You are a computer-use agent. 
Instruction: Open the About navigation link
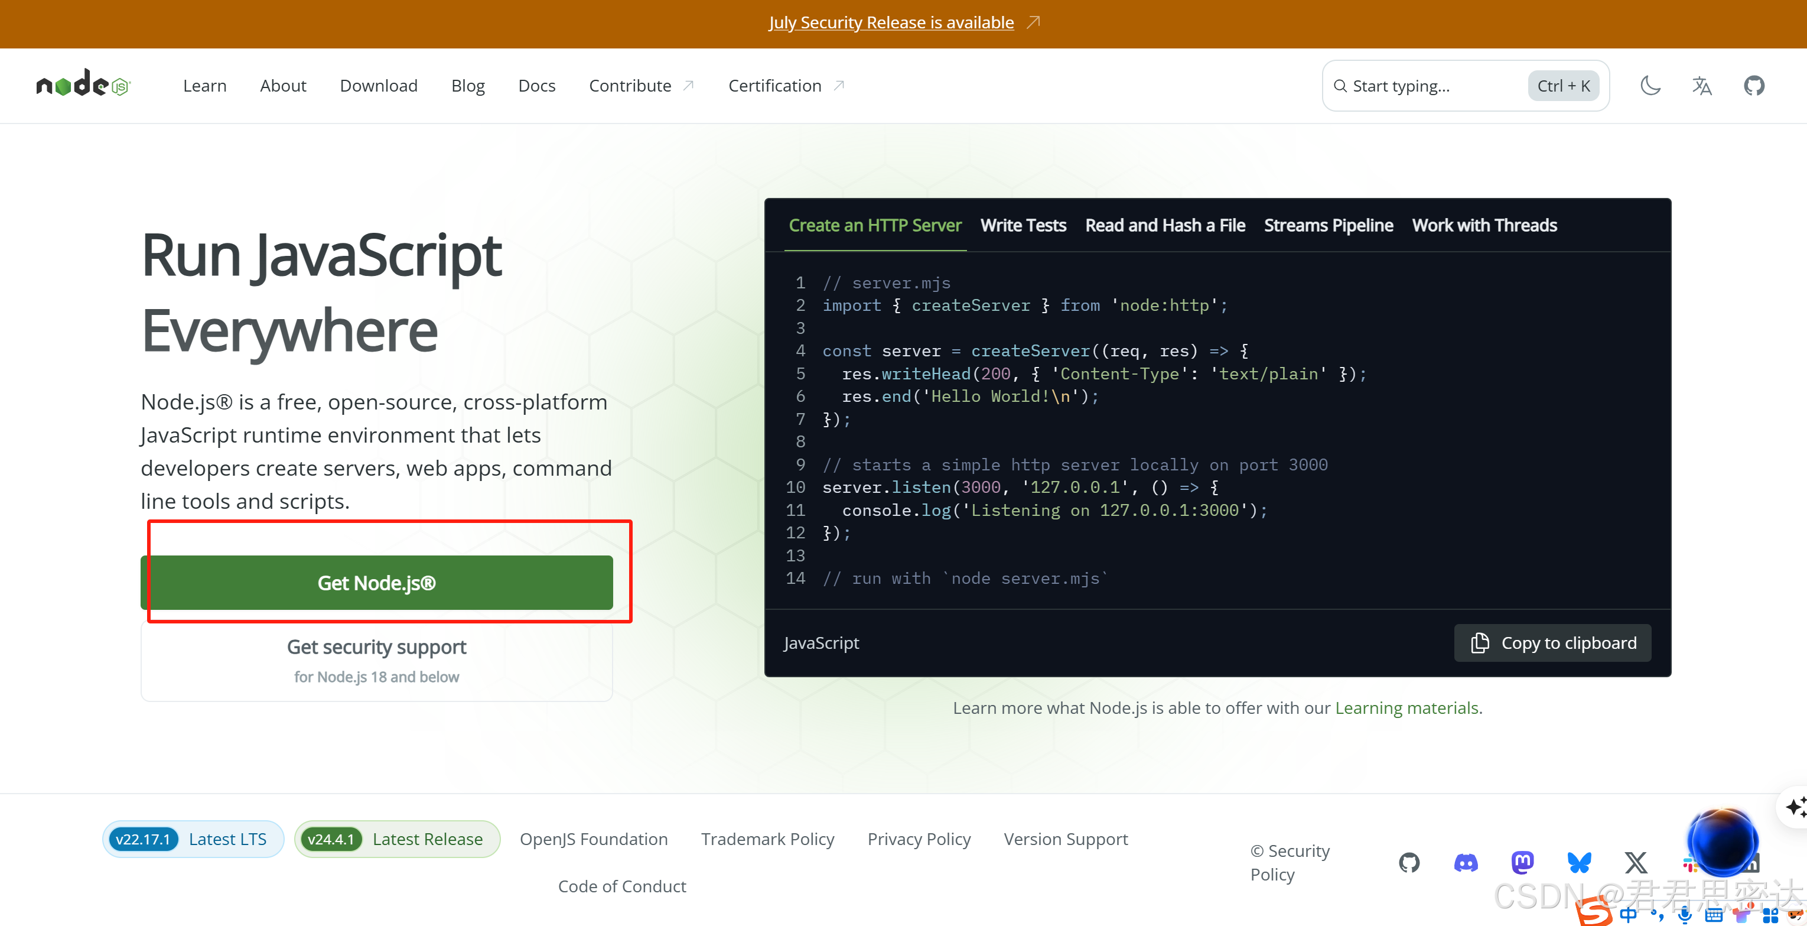[283, 86]
